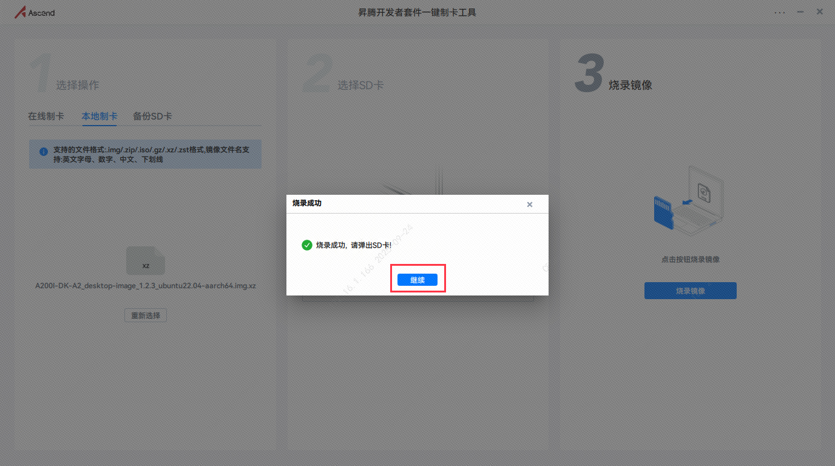The height and width of the screenshot is (466, 835).
Task: Click the large step 1 numeral
Action: (40, 72)
